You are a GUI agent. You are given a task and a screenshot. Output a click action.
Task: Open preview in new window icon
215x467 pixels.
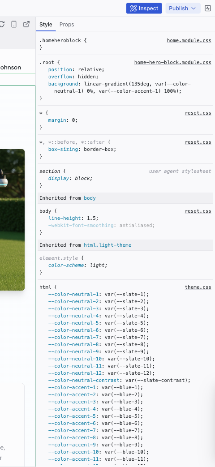click(x=26, y=25)
